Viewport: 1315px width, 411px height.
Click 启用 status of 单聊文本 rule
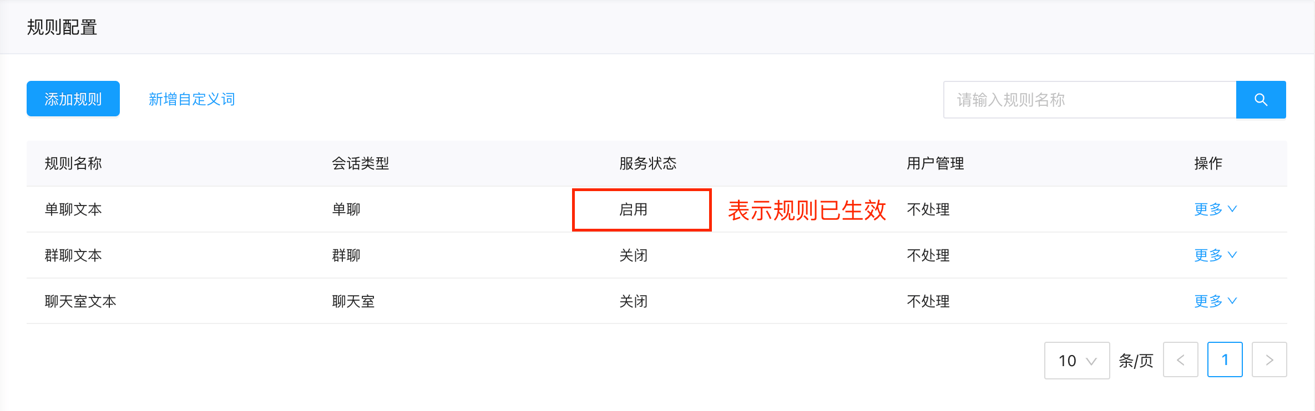click(x=634, y=209)
